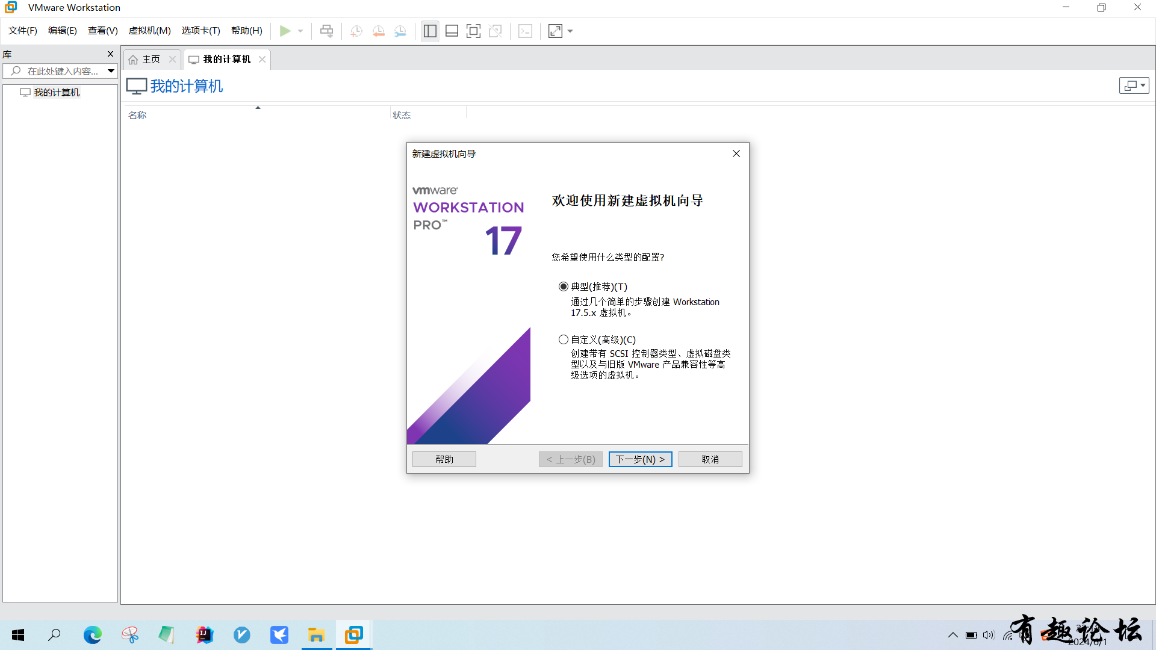The image size is (1156, 650).
Task: Click the revert to snapshot icon
Action: tap(379, 31)
